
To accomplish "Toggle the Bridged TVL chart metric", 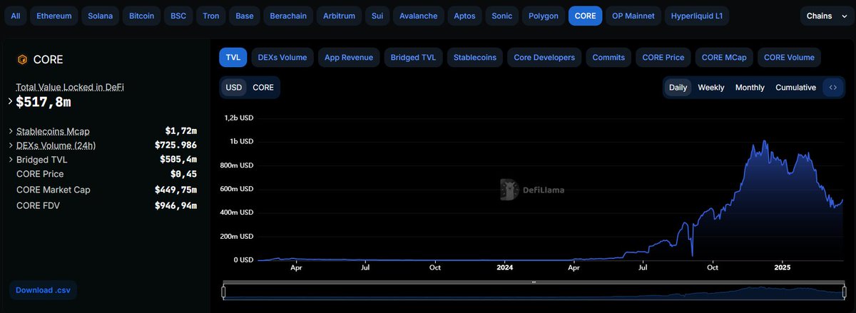I will 414,58.
